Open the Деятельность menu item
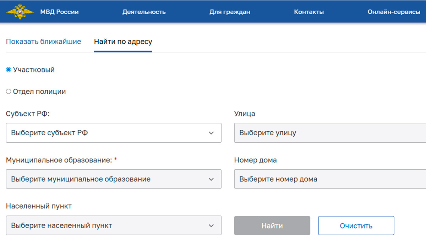The height and width of the screenshot is (241, 426). tap(144, 11)
